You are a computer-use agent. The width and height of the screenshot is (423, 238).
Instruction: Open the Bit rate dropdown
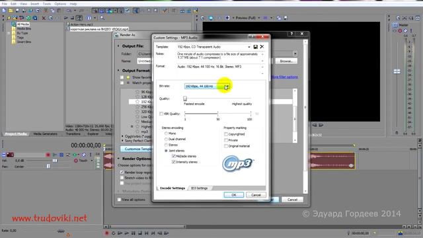point(227,87)
